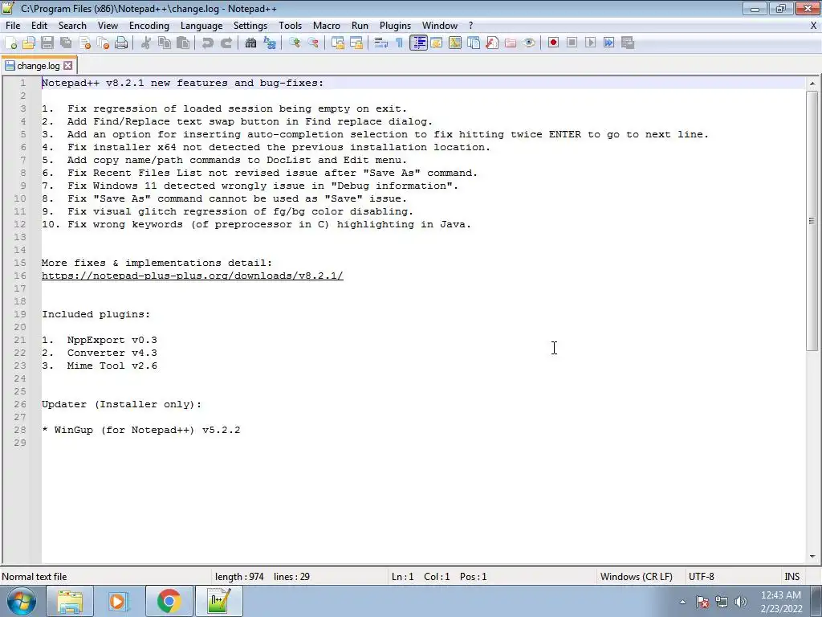Click the macro Playback button

pyautogui.click(x=590, y=43)
